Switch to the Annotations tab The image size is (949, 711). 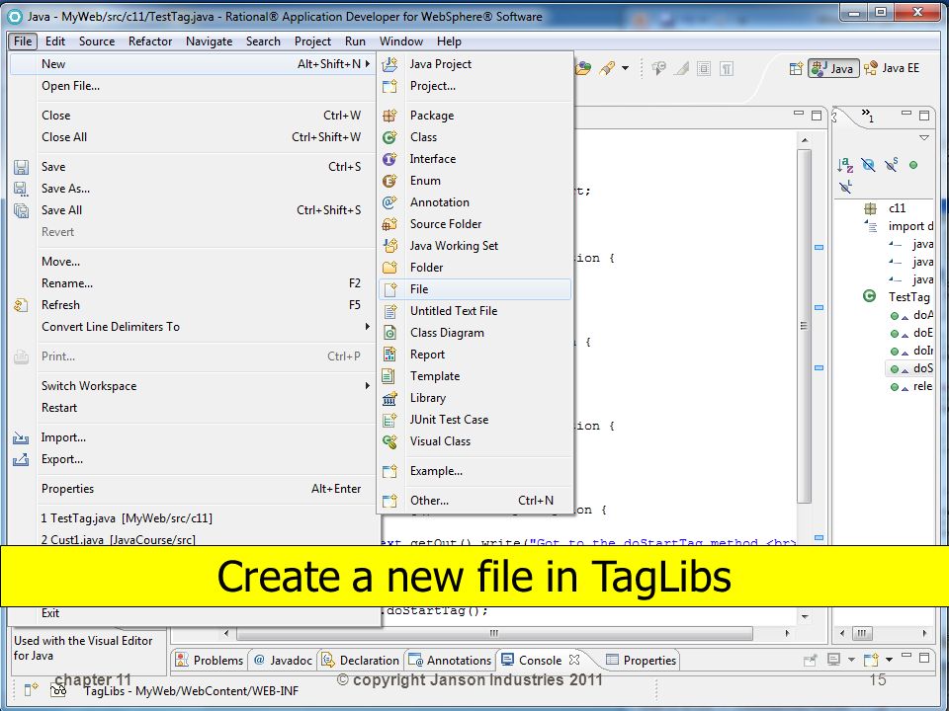[x=450, y=661]
